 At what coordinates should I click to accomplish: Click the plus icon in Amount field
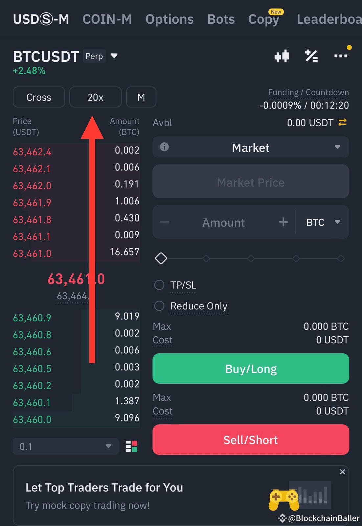283,222
